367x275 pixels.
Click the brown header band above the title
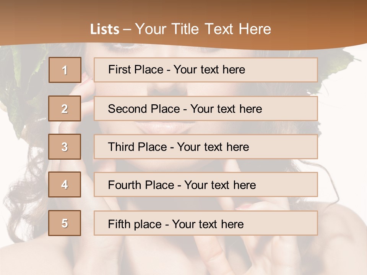[x=183, y=10]
